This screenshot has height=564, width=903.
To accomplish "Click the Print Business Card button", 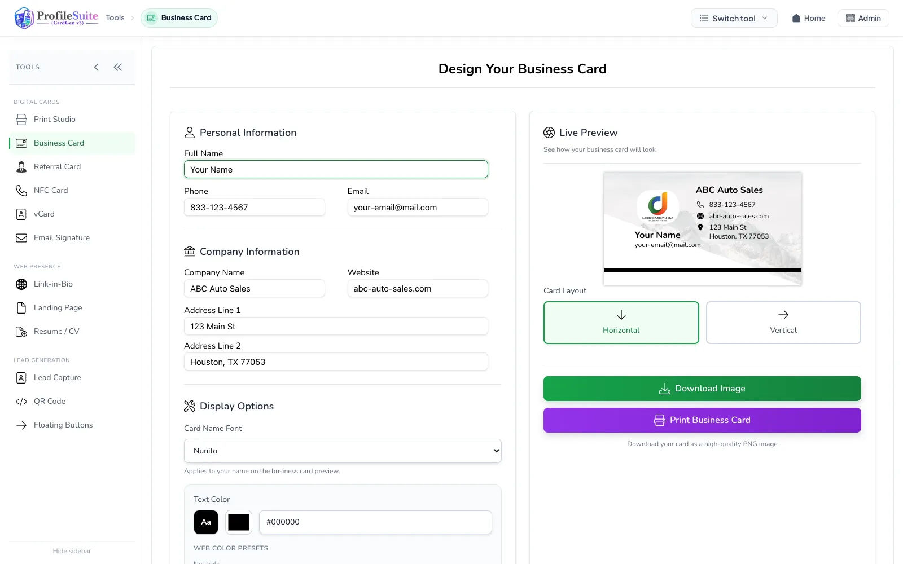I will coord(702,420).
